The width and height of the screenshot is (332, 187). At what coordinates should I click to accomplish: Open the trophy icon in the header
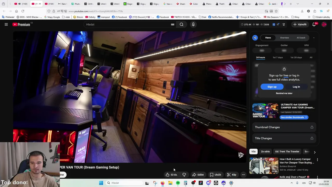[x=284, y=24]
